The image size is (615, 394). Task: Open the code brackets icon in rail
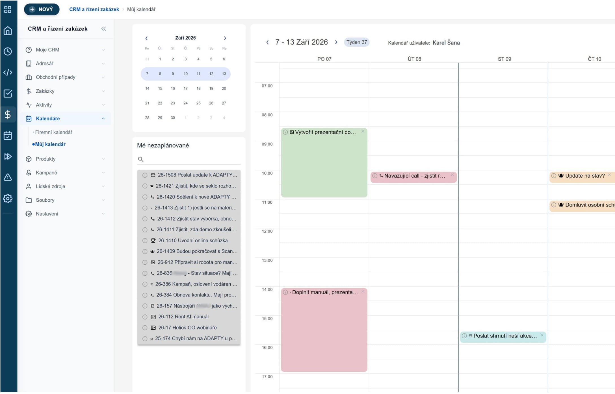point(8,73)
